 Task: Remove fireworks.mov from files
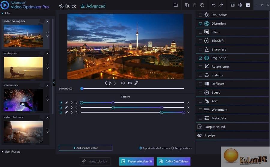click(47, 85)
